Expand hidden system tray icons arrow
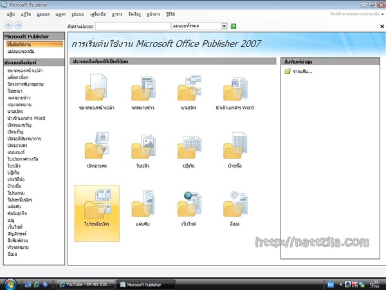 (341, 285)
